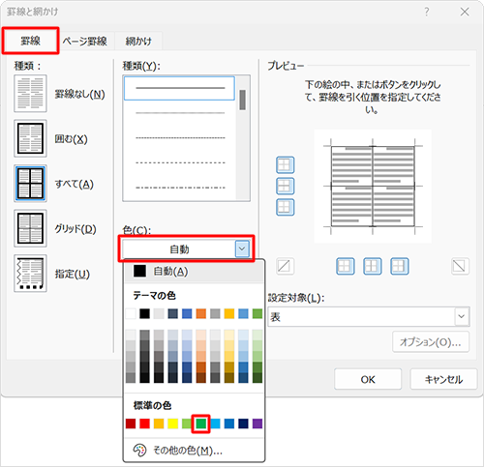Click the palette icon beside その他の色
The height and width of the screenshot is (467, 484).
click(x=139, y=451)
